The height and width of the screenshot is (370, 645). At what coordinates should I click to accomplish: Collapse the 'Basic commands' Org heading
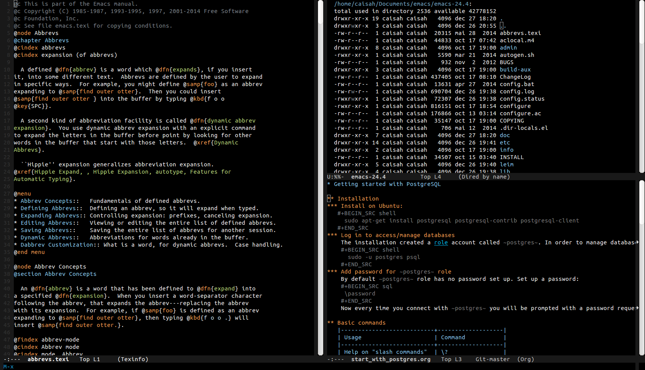click(356, 323)
